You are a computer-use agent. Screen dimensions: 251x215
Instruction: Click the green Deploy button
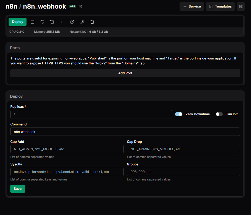point(18,22)
